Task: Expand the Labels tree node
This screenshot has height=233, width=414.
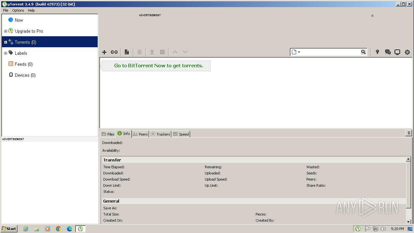Action: [5, 53]
